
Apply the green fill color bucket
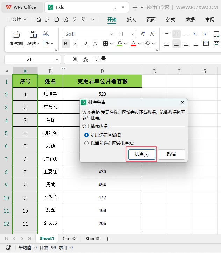coord(120,44)
